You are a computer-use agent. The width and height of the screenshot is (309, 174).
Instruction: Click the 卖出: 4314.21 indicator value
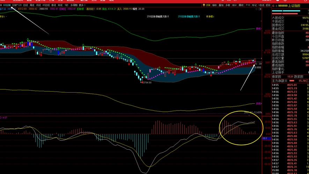[x=109, y=9]
